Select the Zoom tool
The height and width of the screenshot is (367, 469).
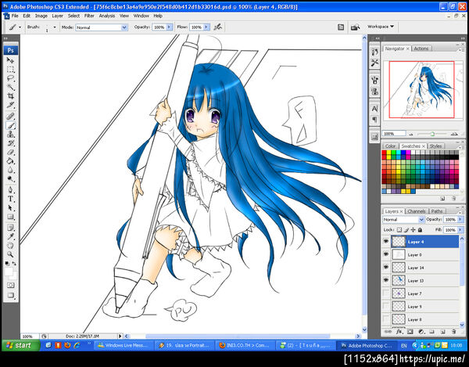tap(10, 254)
